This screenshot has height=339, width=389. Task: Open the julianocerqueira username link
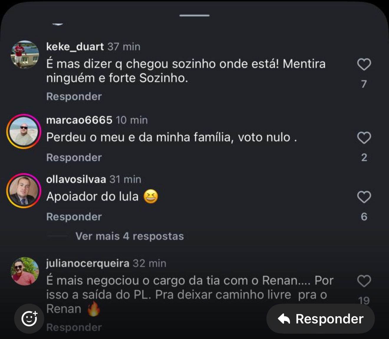88,263
